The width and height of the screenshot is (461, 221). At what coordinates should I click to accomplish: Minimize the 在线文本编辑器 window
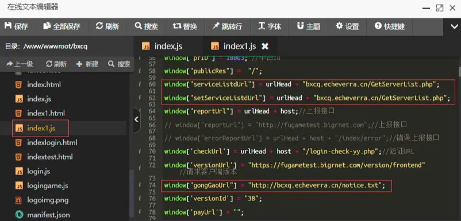tap(427, 8)
